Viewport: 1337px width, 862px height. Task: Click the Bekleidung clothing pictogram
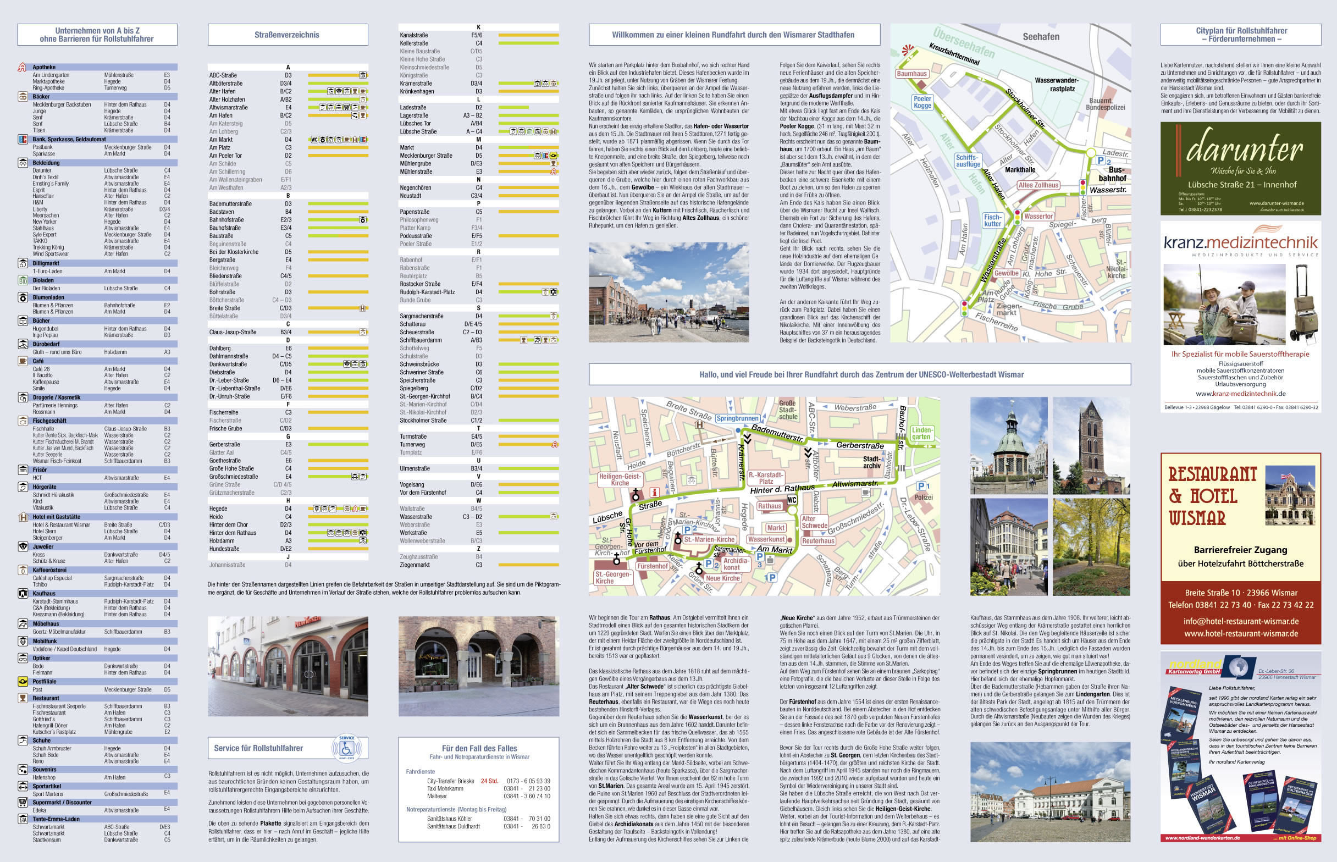[23, 163]
